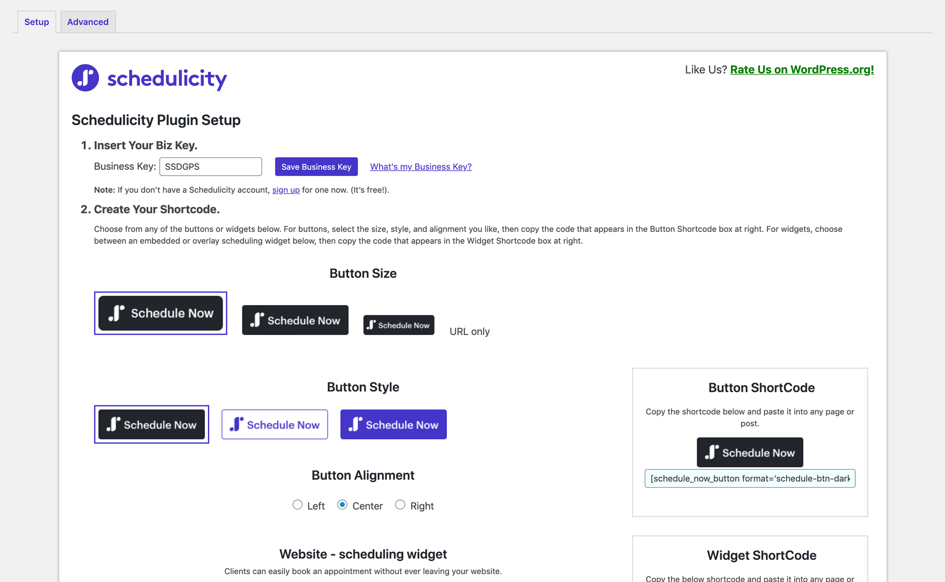This screenshot has height=582, width=945.
Task: Click Rate Us on WordPress.org link
Action: [802, 70]
